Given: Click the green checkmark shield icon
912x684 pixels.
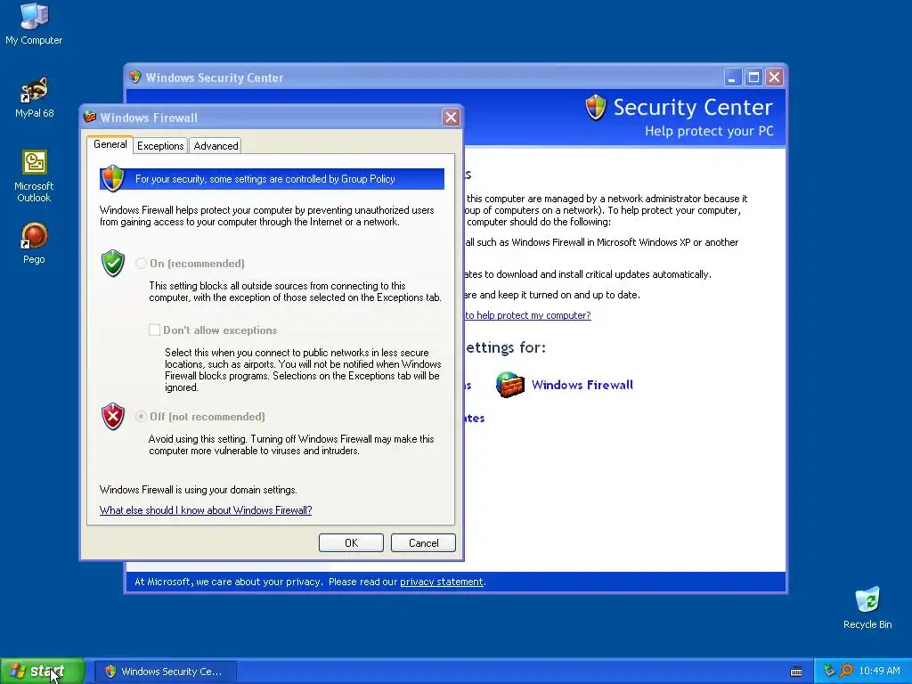Looking at the screenshot, I should click(x=113, y=263).
